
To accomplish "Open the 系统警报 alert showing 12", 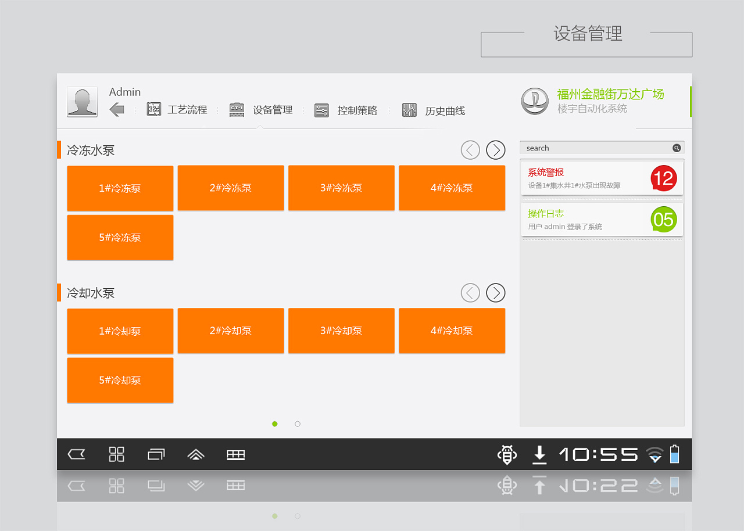I will click(x=602, y=177).
